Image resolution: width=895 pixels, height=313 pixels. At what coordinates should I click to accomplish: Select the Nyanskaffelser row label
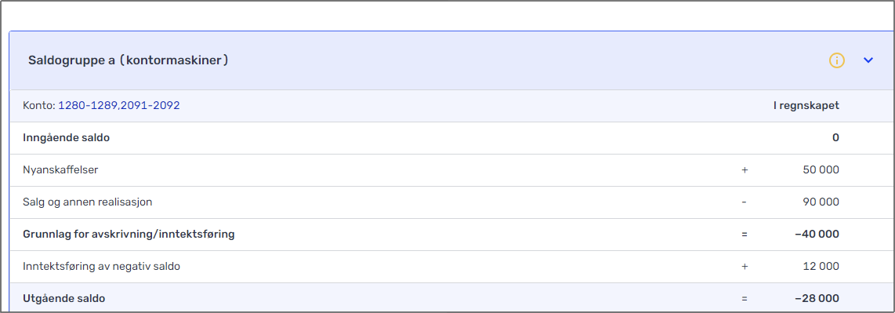click(60, 169)
